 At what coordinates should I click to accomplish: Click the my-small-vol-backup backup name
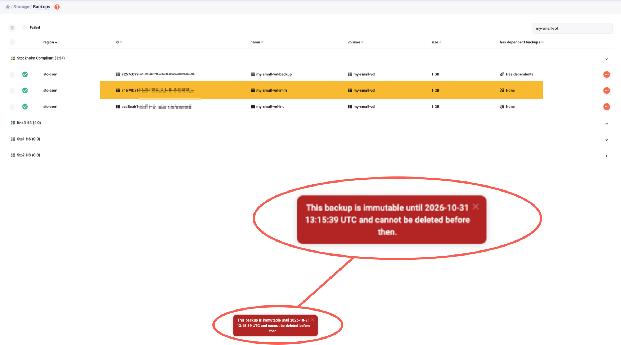pyautogui.click(x=274, y=74)
